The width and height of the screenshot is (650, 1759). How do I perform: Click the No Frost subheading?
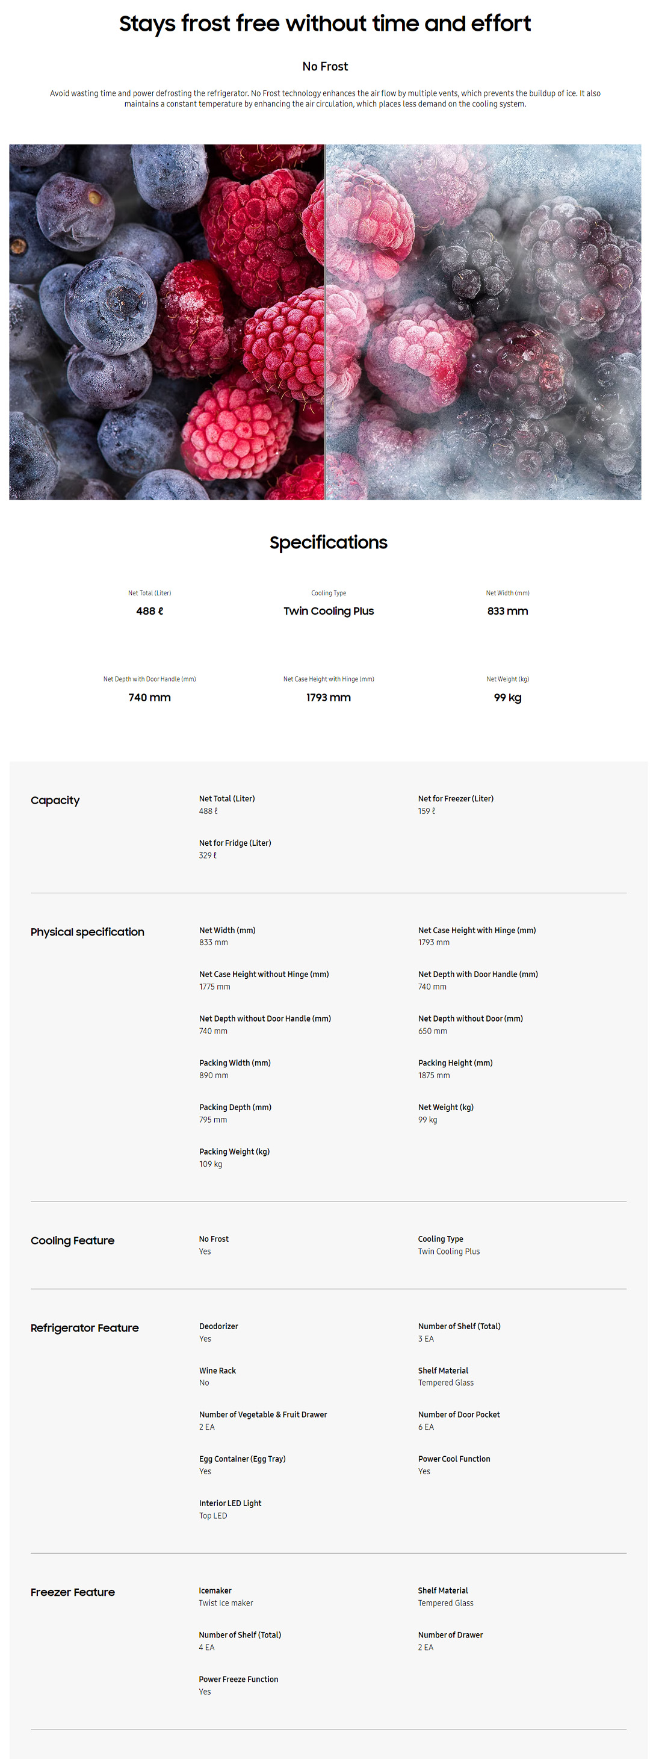(325, 66)
